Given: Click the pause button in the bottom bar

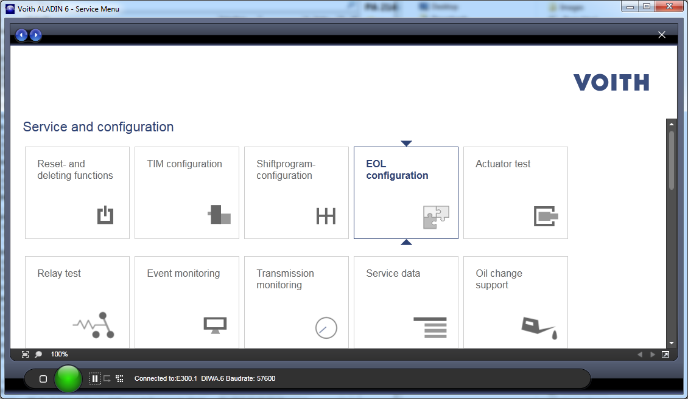Looking at the screenshot, I should 95,378.
